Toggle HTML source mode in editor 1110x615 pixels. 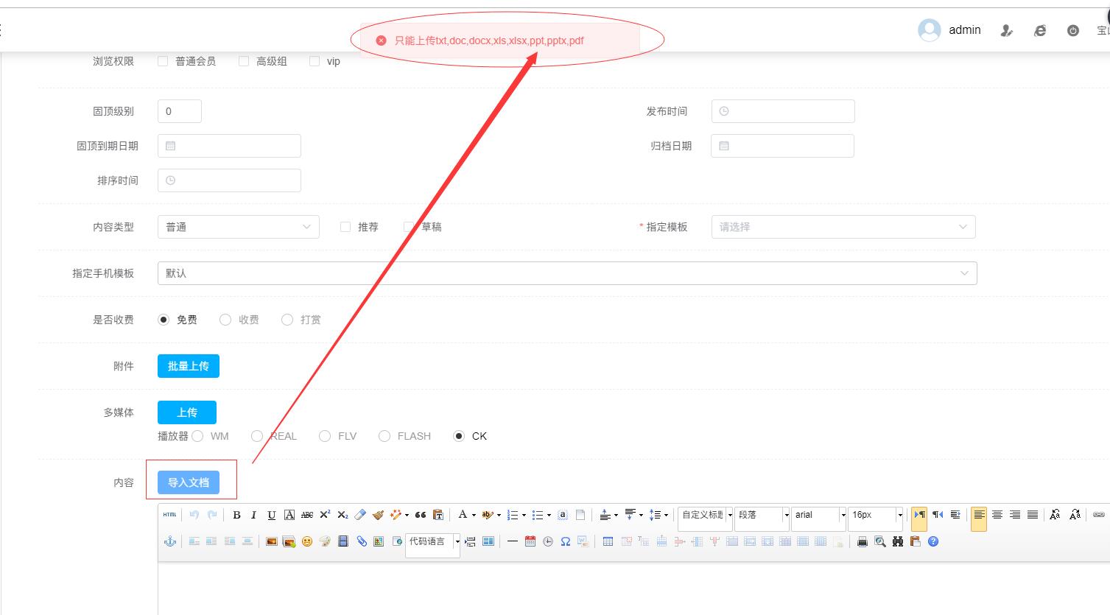click(x=170, y=515)
